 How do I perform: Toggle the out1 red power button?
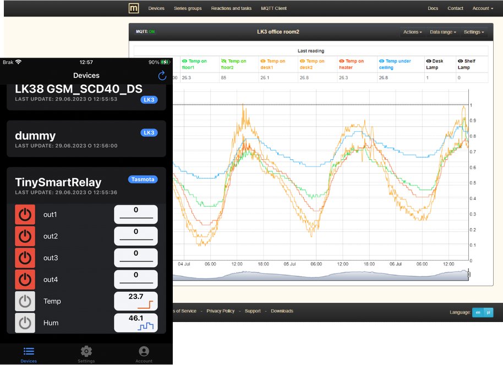click(x=25, y=214)
